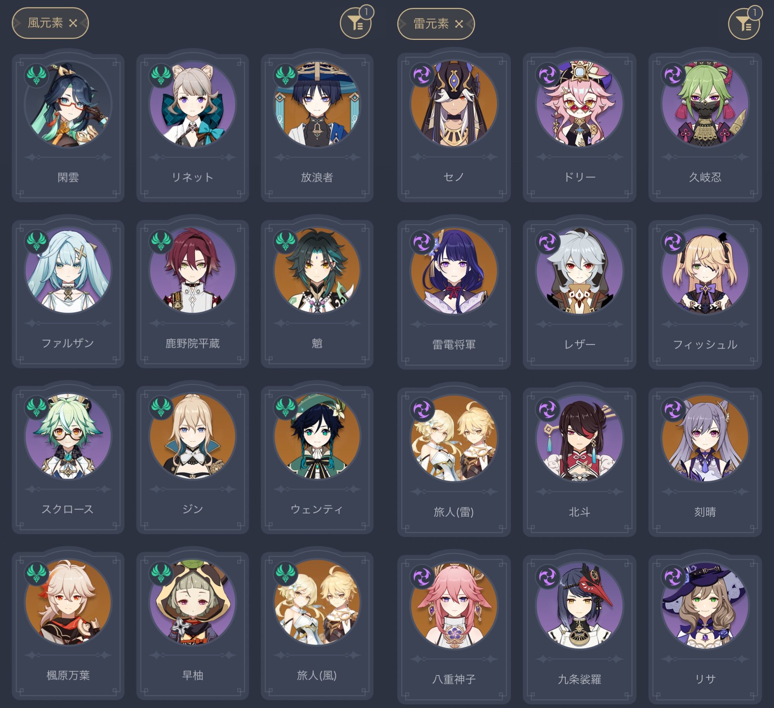Select the ウェンティ portrait
Image resolution: width=774 pixels, height=708 pixels.
(x=317, y=436)
